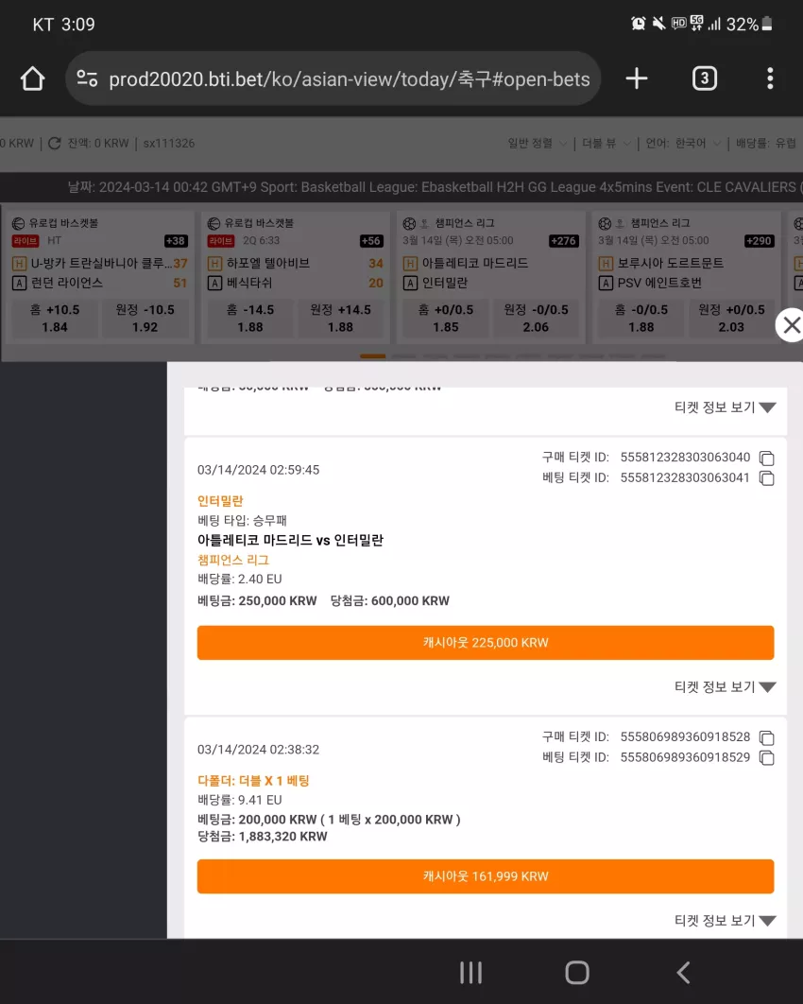Select 원정 -10.5 odds 1.92
Viewport: 803px width, 1004px height.
(x=145, y=319)
